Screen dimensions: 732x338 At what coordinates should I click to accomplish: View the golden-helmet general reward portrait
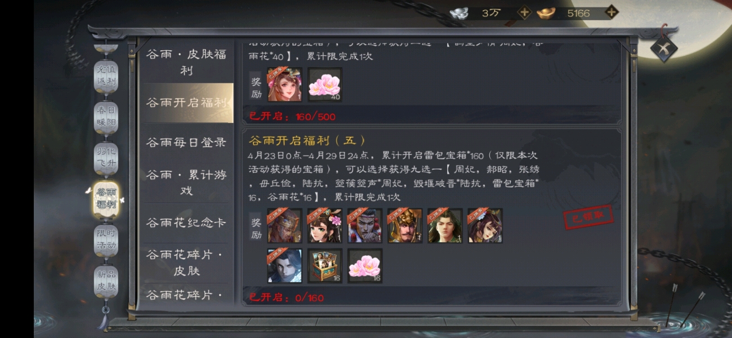[405, 226]
